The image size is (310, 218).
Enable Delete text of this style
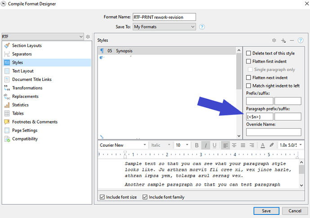tap(248, 53)
